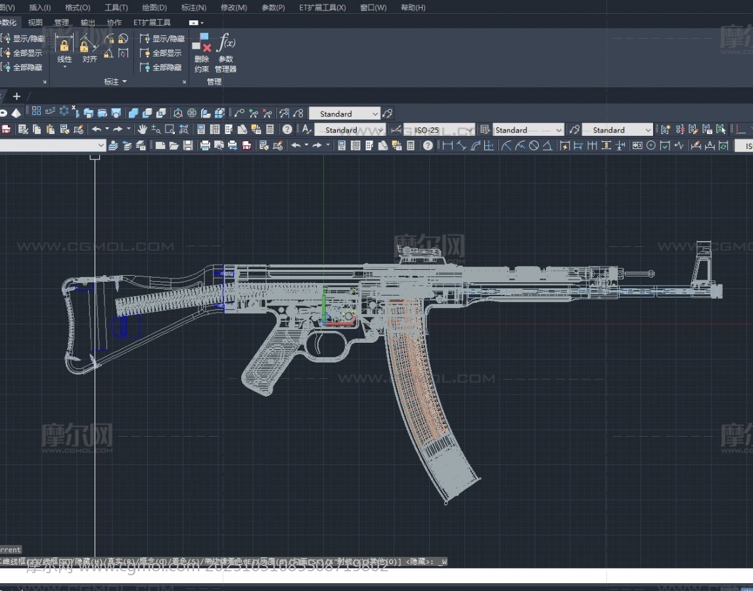Click the save floppy disk icon
The width and height of the screenshot is (753, 591).
[x=188, y=145]
